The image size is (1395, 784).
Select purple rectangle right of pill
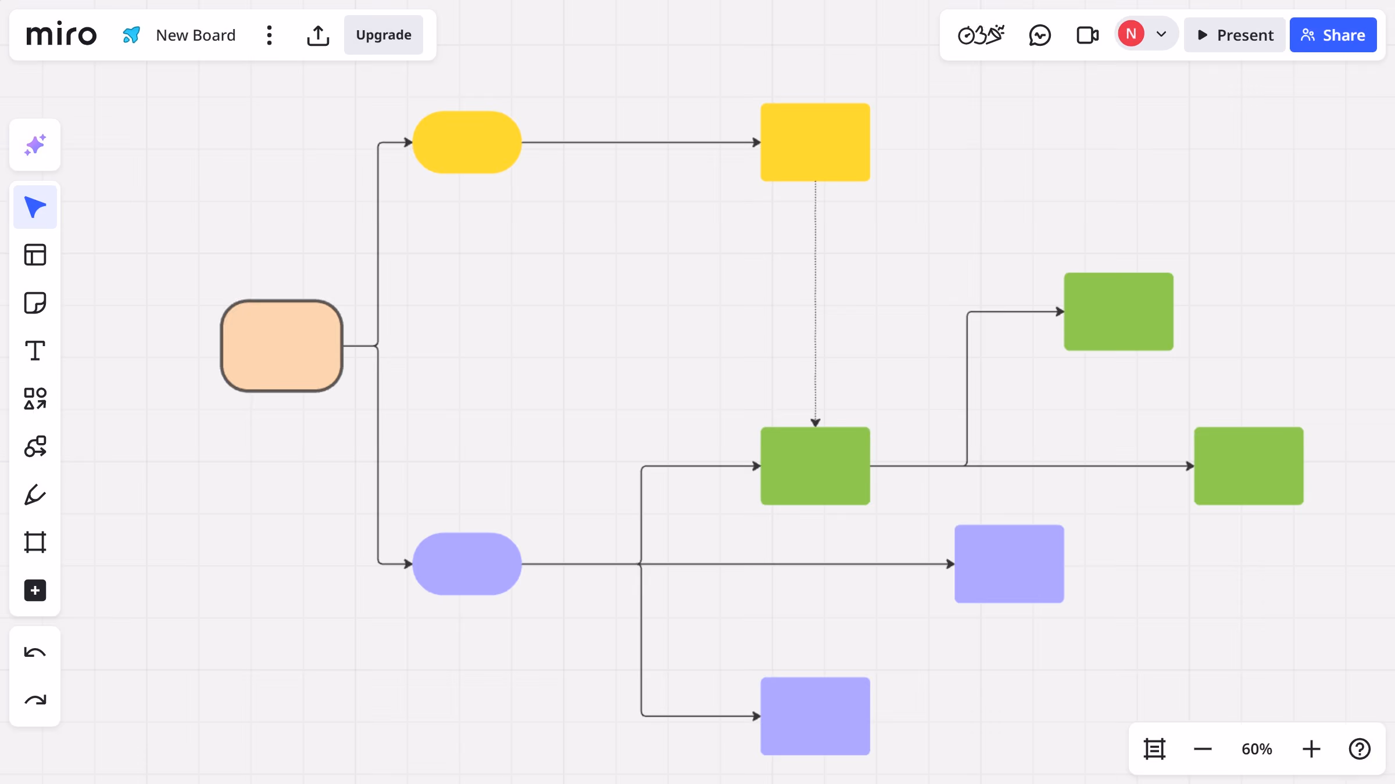[1010, 564]
